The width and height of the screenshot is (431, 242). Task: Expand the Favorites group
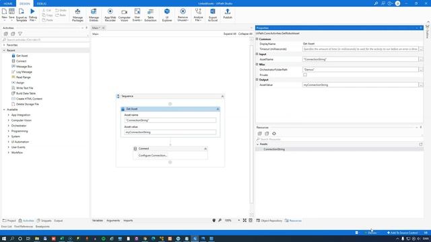coord(4,45)
